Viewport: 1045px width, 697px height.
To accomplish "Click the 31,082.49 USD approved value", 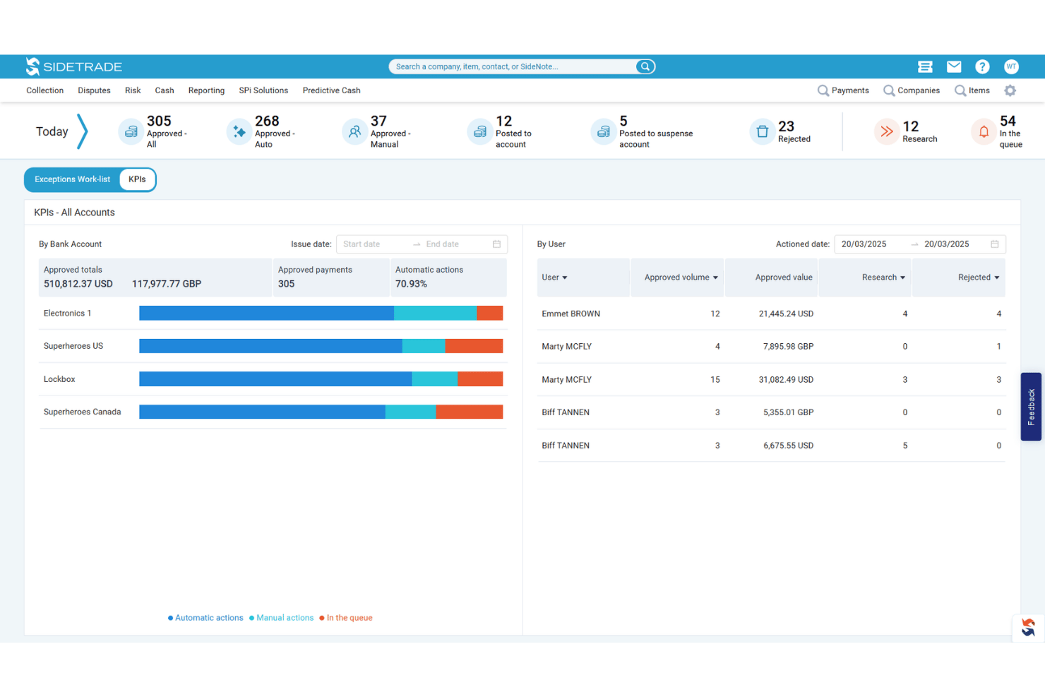I will pyautogui.click(x=786, y=379).
